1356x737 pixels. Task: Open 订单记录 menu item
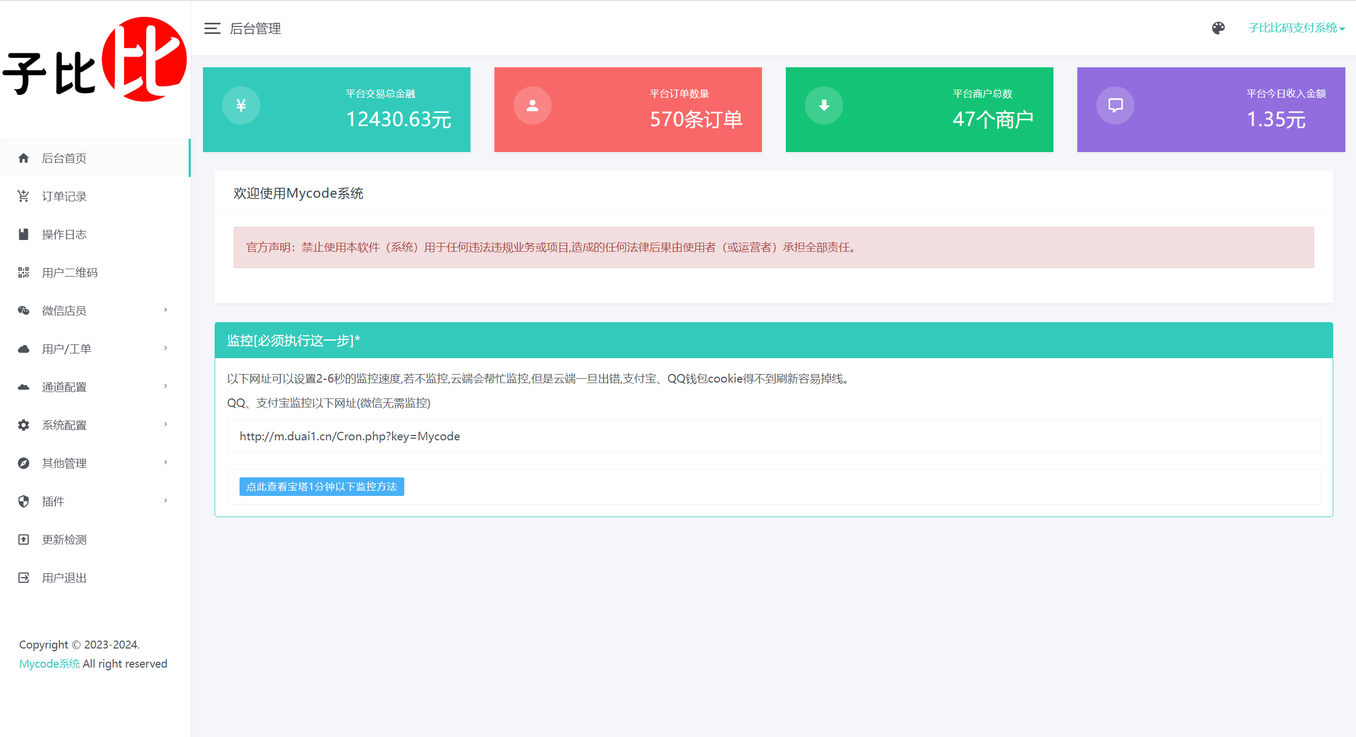[x=95, y=196]
